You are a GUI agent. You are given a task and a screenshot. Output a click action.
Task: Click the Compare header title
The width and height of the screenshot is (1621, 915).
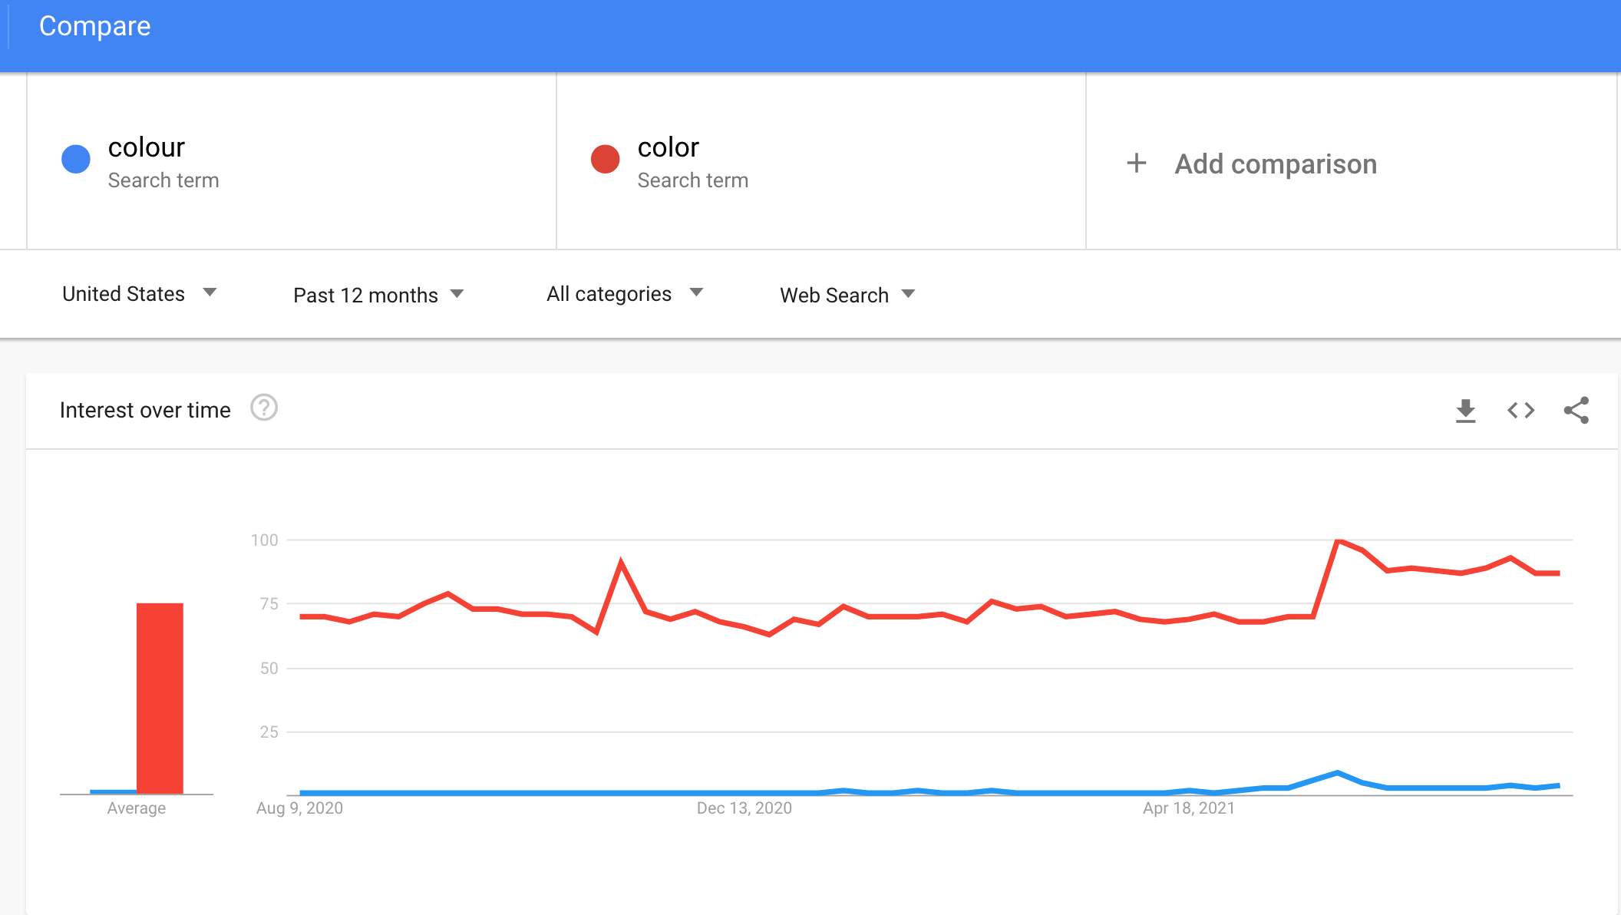coord(95,26)
